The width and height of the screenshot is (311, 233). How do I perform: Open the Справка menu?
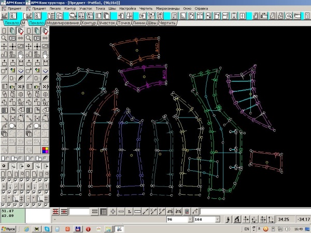[x=201, y=8]
